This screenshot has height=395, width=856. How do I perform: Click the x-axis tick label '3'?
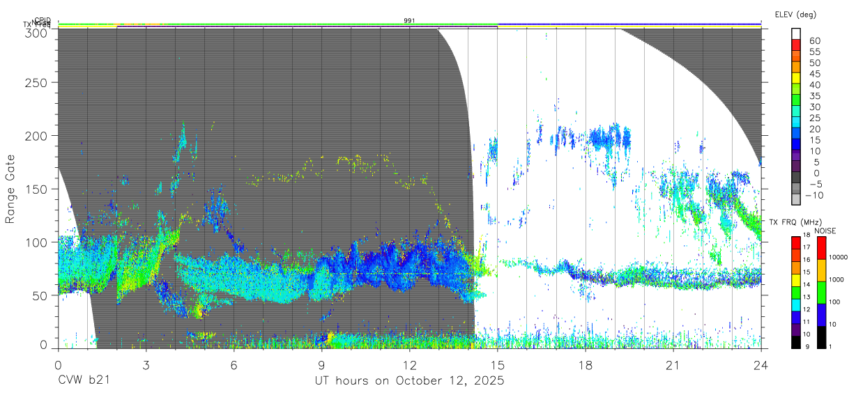[146, 364]
